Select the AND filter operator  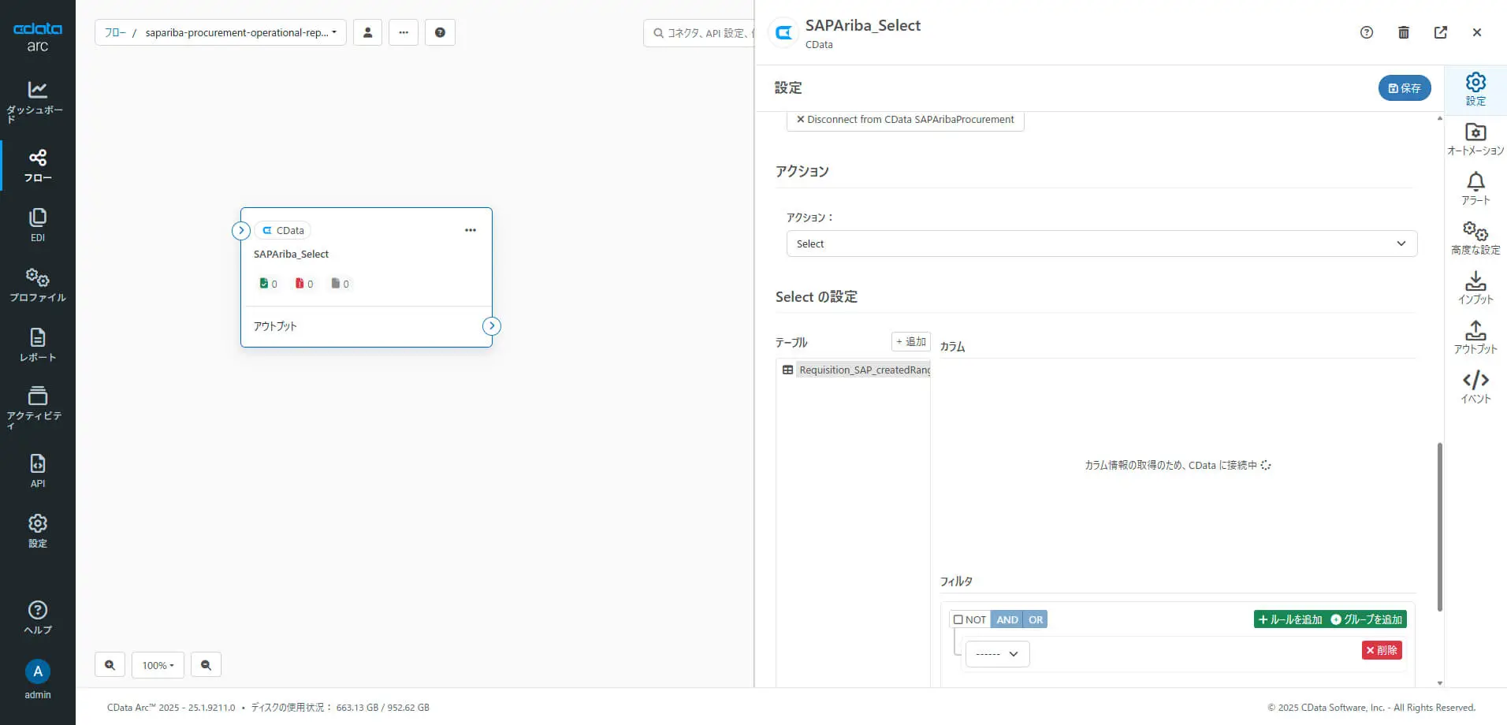[x=1007, y=619]
